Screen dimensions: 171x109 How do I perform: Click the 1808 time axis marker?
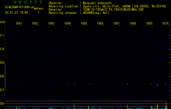(x=133, y=23)
